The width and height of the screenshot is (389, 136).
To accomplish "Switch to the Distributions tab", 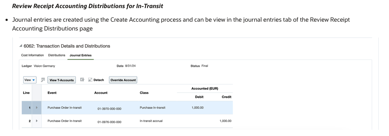I will point(57,55).
